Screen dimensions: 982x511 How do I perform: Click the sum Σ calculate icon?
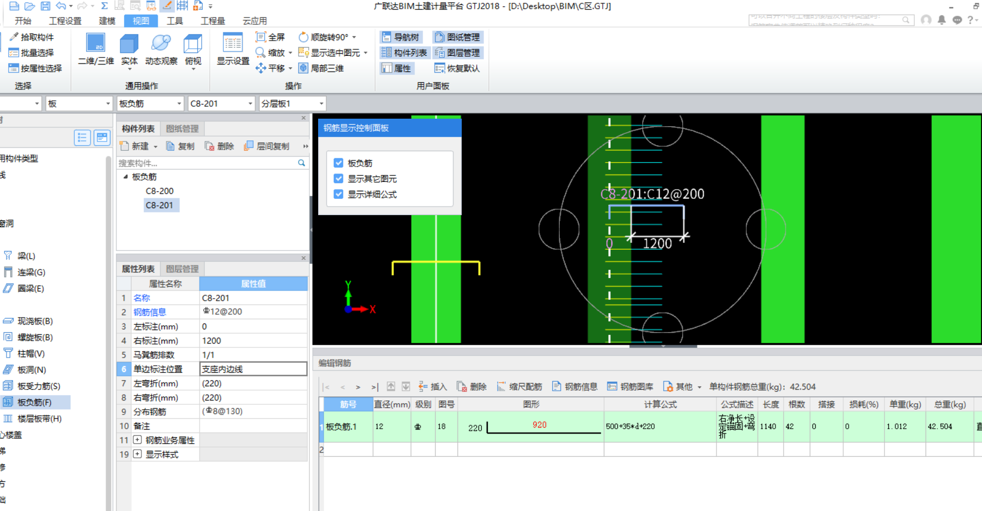(x=104, y=6)
